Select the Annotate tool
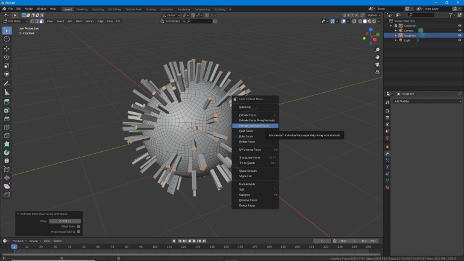Image resolution: width=464 pixels, height=261 pixels. [x=7, y=84]
